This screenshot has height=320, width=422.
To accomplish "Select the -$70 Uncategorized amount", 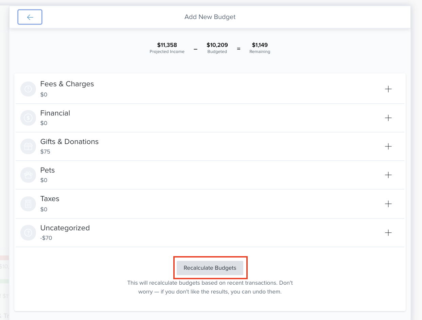I will pos(46,238).
